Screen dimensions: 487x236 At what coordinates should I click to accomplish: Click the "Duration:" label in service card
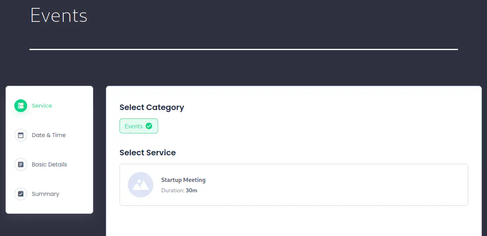(x=172, y=191)
